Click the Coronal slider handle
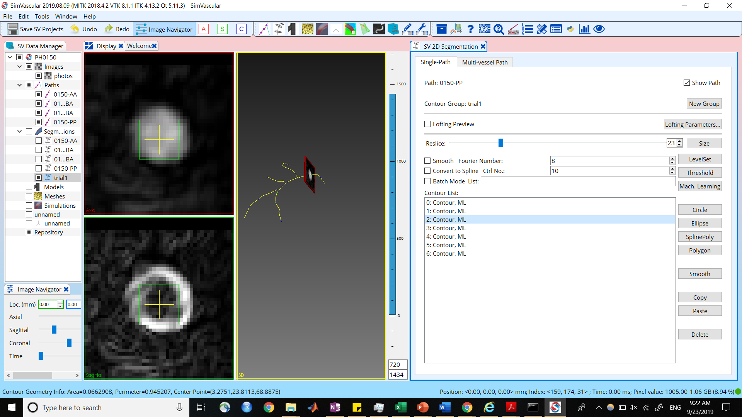 (69, 343)
